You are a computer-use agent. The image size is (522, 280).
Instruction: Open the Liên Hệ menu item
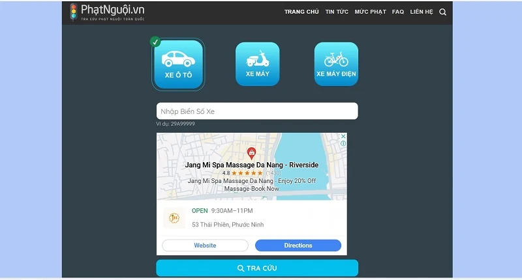[422, 12]
